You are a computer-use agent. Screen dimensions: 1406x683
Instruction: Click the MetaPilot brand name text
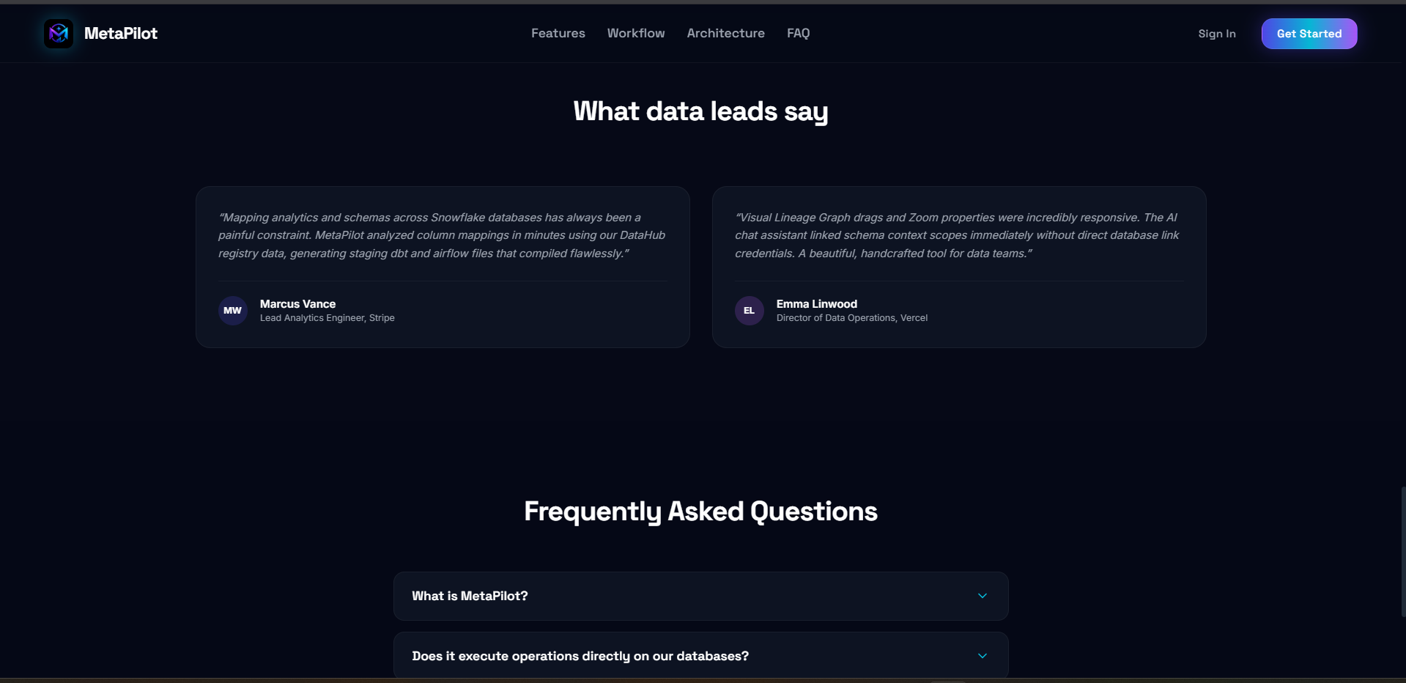[x=121, y=33]
